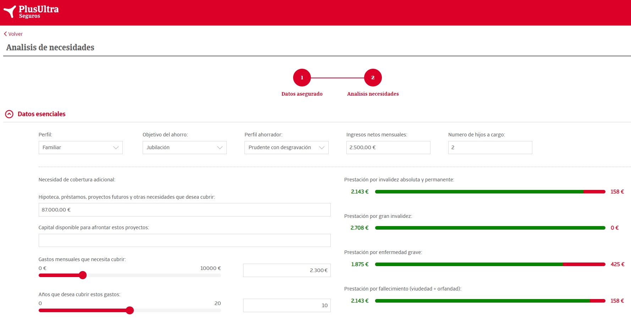Select step 2 circle Analisis necesidades
The width and height of the screenshot is (631, 321).
coord(373,78)
